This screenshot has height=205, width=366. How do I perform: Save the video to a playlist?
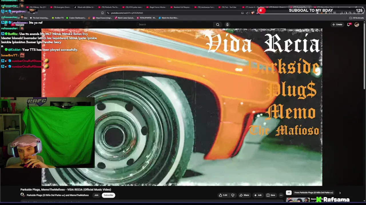(x=271, y=195)
